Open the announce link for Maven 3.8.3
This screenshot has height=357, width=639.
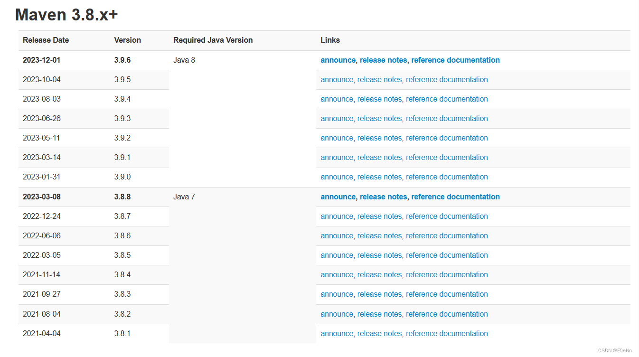[x=337, y=294]
